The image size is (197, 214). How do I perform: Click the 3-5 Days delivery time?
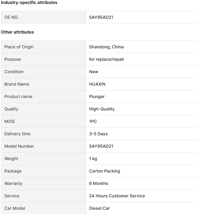[98, 134]
